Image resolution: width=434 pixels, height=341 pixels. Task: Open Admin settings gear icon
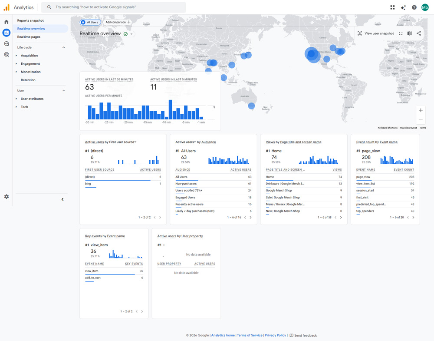(7, 197)
